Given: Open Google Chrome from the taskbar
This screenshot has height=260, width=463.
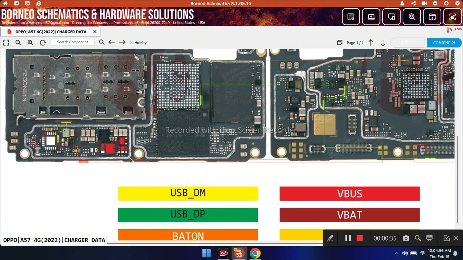Looking at the screenshot, I should point(255,253).
